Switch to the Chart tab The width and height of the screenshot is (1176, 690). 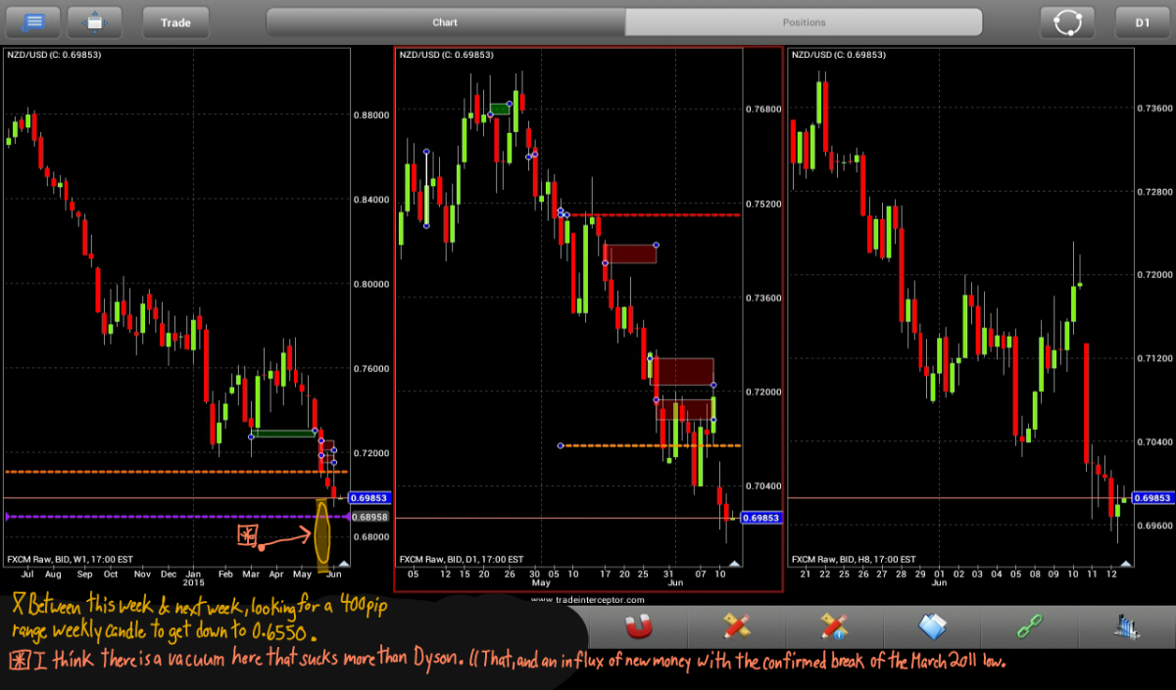pos(445,22)
